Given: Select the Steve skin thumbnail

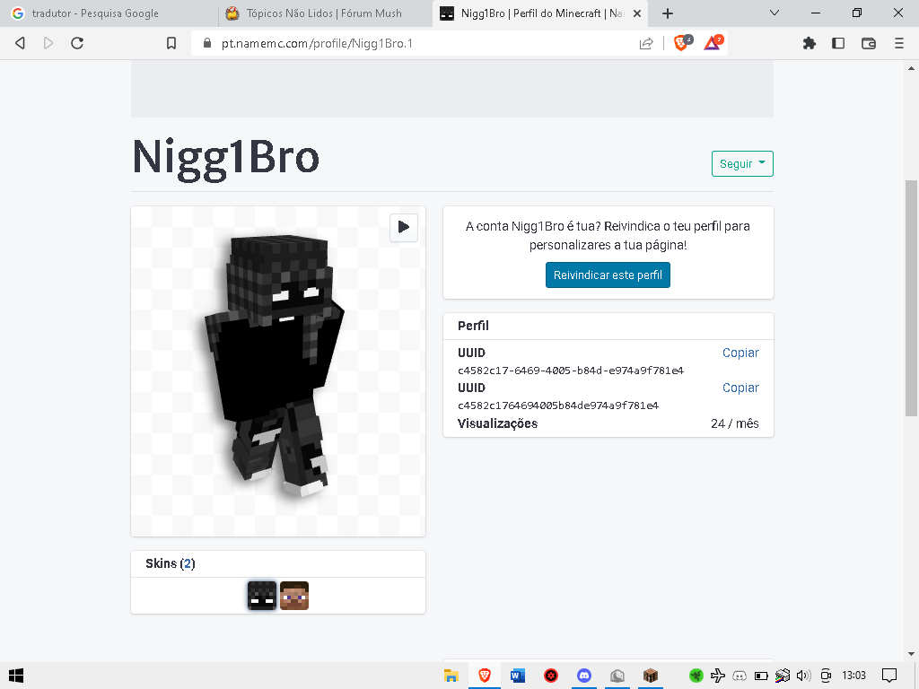Looking at the screenshot, I should pos(294,596).
